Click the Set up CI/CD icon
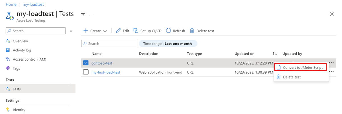 click(136, 31)
